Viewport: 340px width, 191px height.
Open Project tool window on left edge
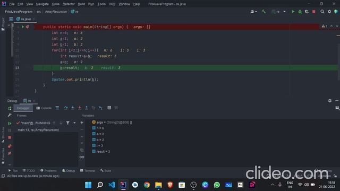pyautogui.click(x=3, y=24)
